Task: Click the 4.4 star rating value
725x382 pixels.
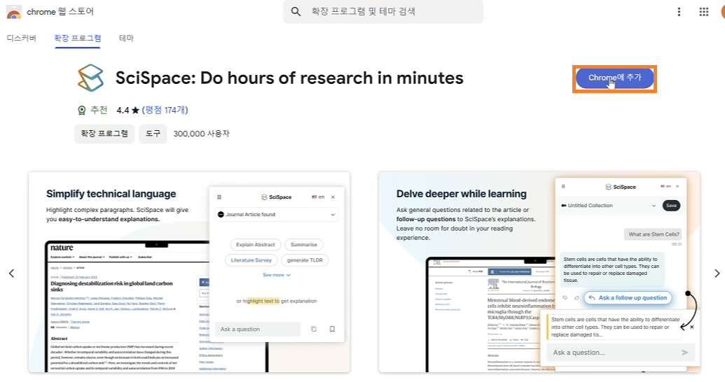Action: (123, 111)
